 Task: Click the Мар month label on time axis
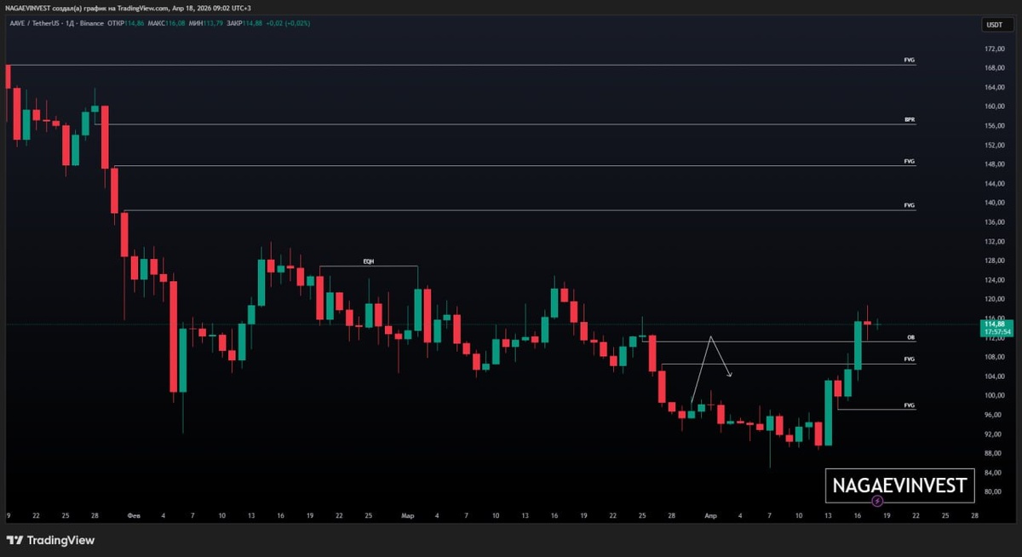408,515
